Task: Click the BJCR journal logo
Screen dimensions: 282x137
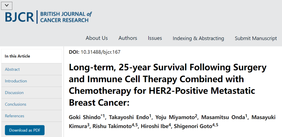Action: tap(49, 17)
